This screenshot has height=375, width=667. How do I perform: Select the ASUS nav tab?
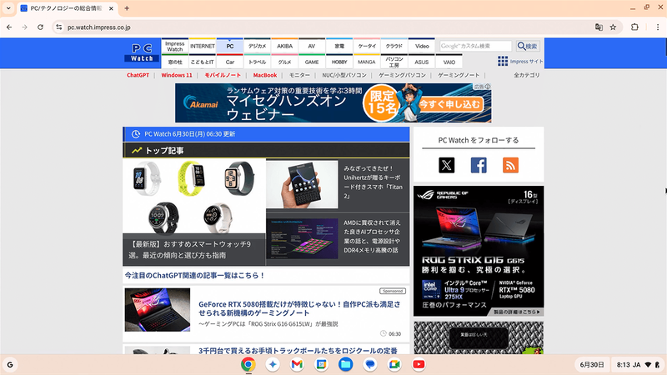coord(422,62)
